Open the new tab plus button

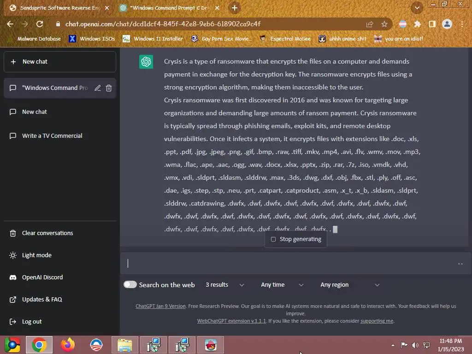point(235,8)
